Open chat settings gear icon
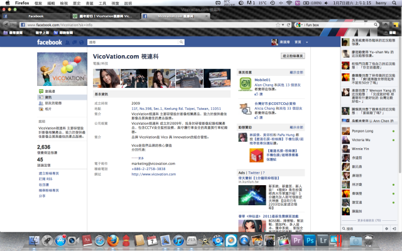402x251 pixels. pyautogui.click(x=387, y=228)
